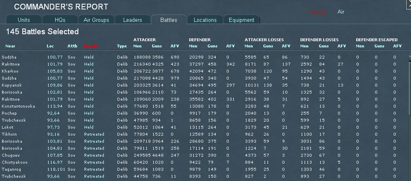Sort by Defender Escaped Guns column
Viewport: 411px width, 181px height.
[x=379, y=46]
